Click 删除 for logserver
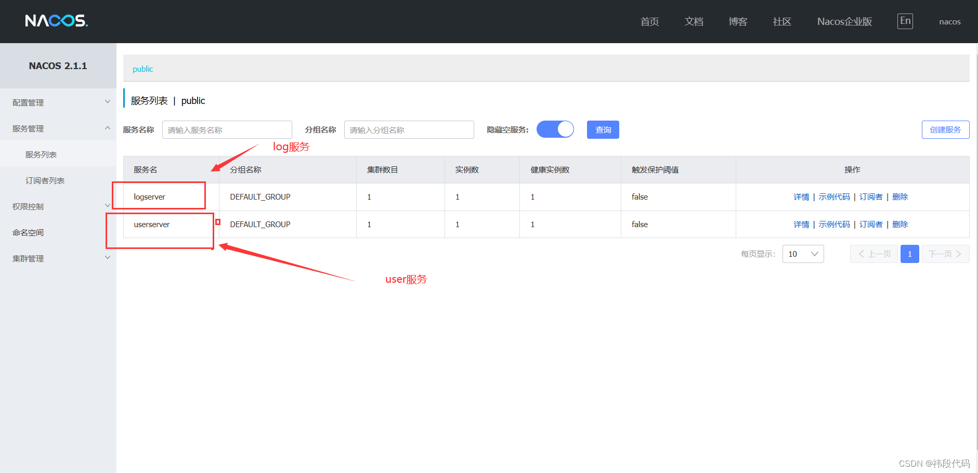 click(x=900, y=197)
